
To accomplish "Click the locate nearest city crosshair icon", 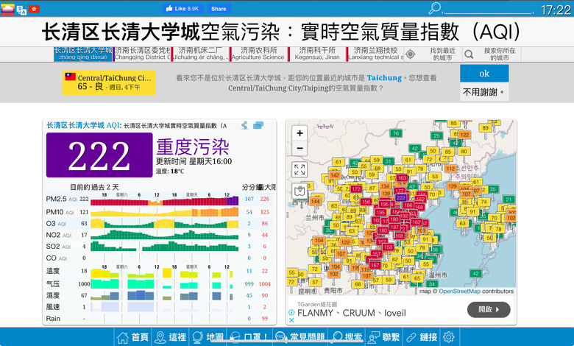I will 411,54.
